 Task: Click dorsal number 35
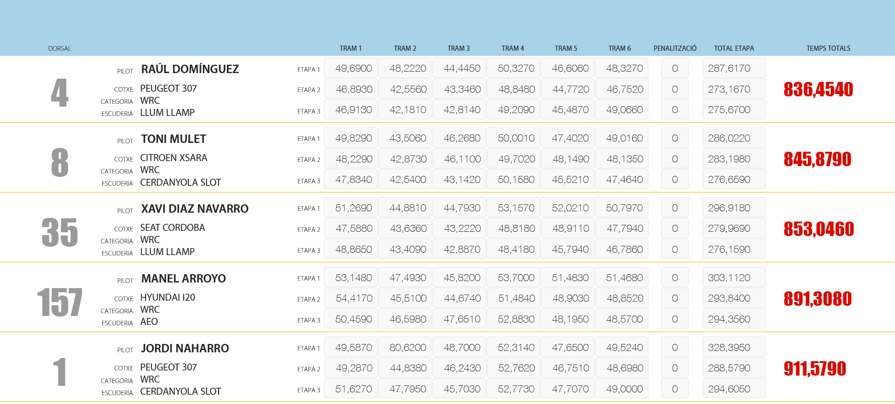(60, 233)
